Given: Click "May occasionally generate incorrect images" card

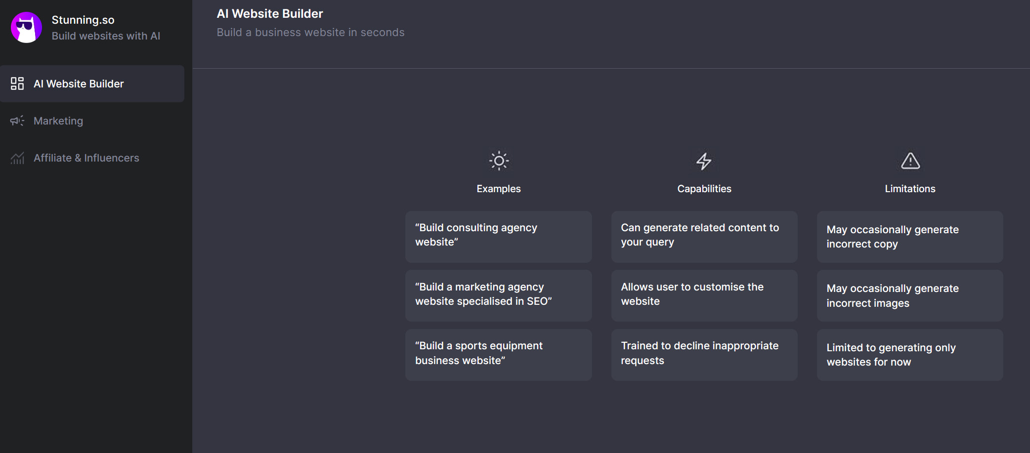Looking at the screenshot, I should [x=909, y=296].
